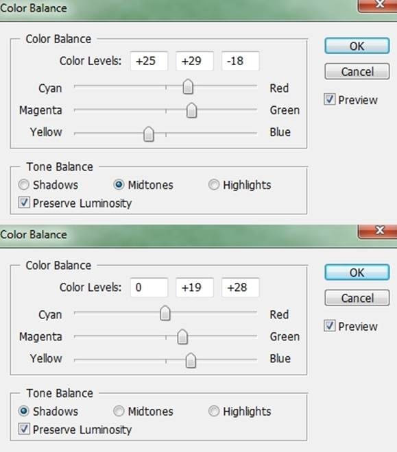397x452 pixels.
Task: Click OK in the upper Color Balance dialog
Action: coord(357,46)
